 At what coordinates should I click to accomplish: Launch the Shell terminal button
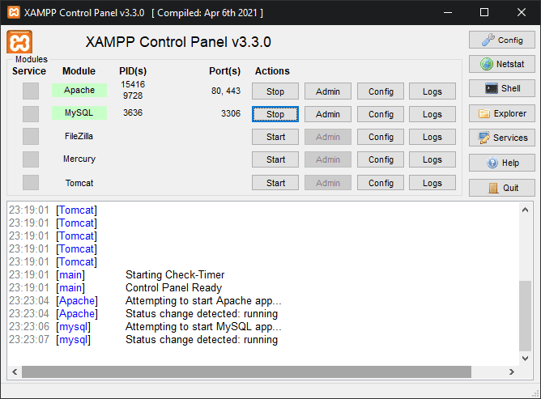coord(501,88)
